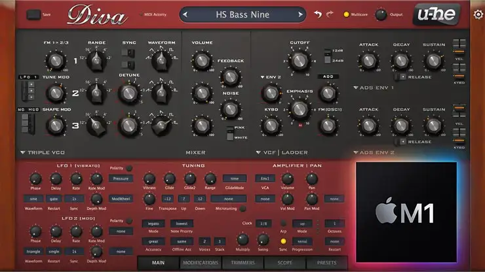
Task: Click the u-he logo
Action: coord(436,14)
